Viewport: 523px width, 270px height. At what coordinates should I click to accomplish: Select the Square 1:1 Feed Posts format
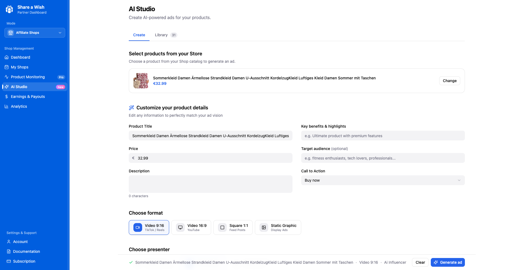click(233, 227)
